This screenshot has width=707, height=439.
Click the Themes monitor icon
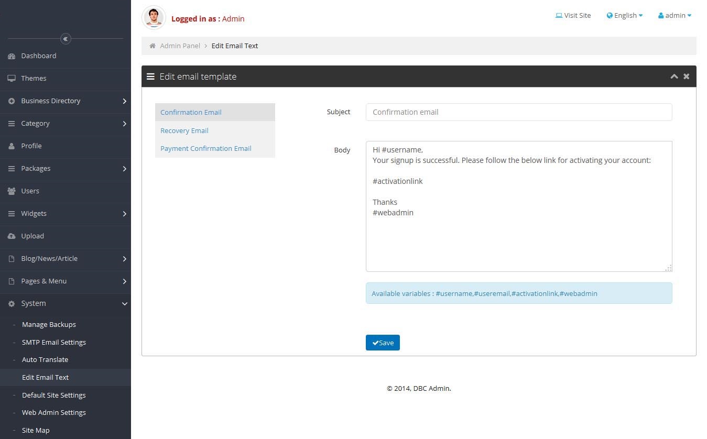tap(12, 79)
